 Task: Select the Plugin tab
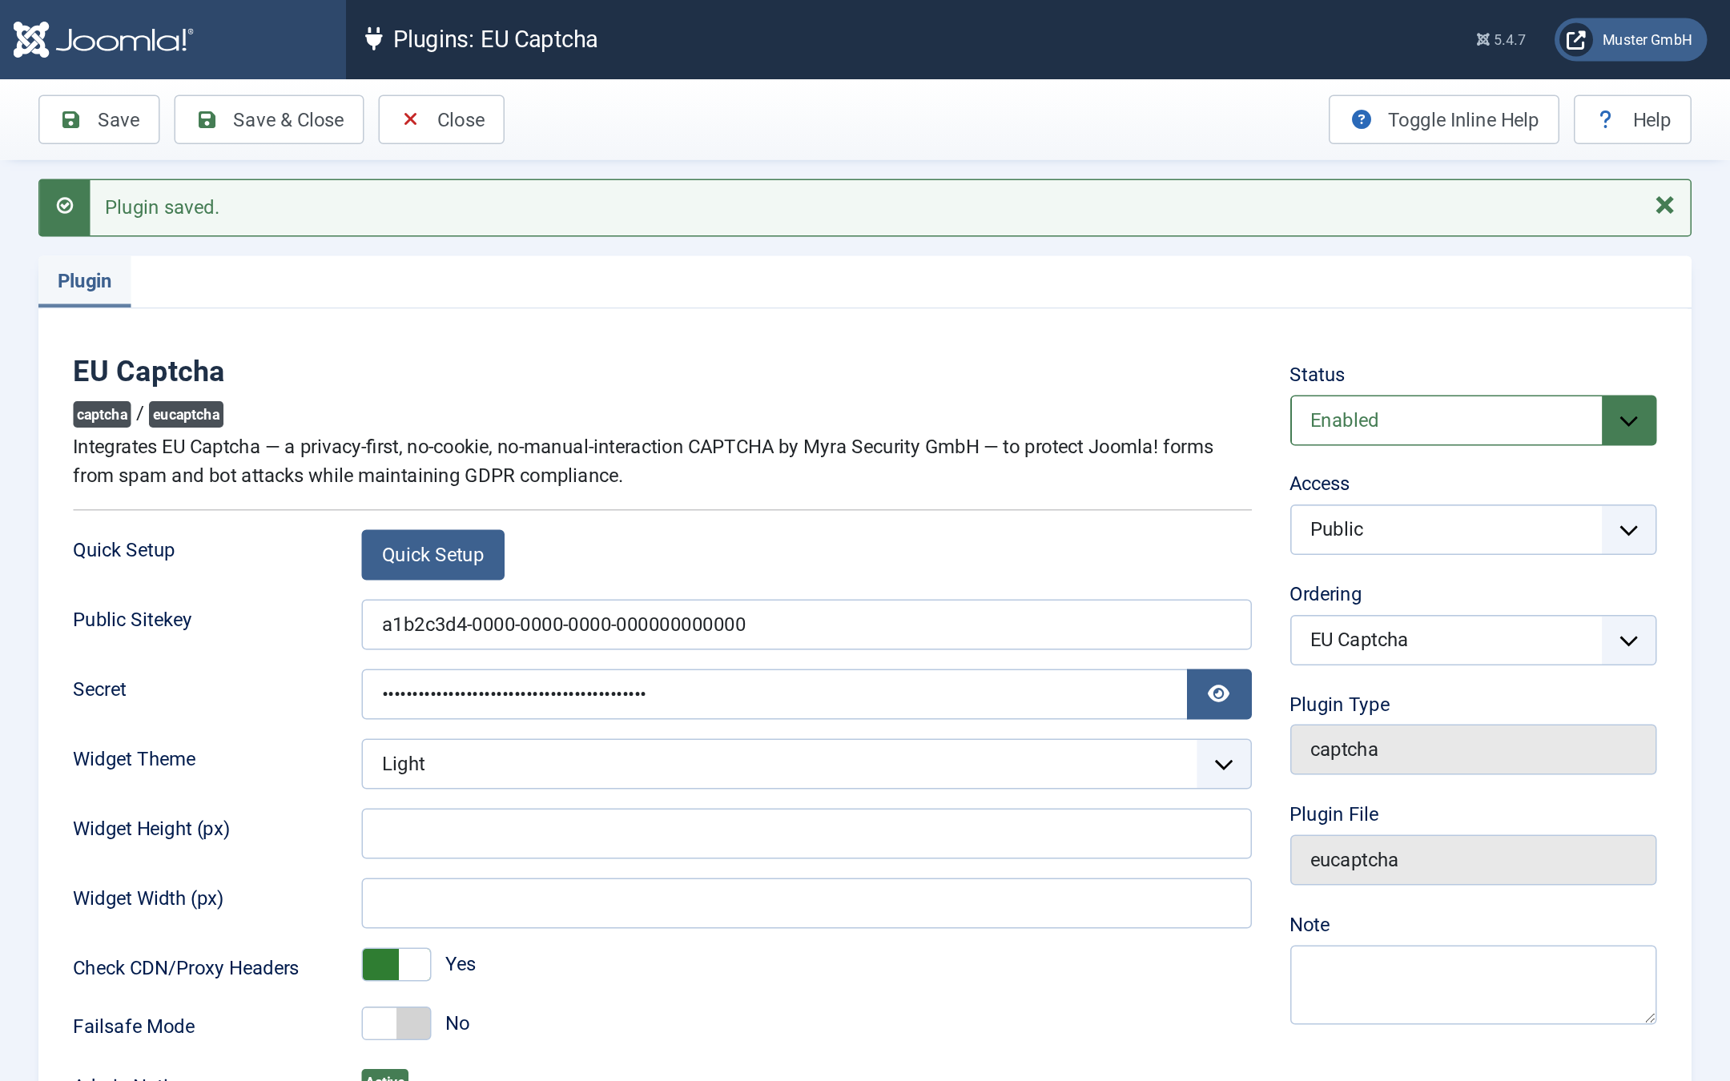coord(84,281)
